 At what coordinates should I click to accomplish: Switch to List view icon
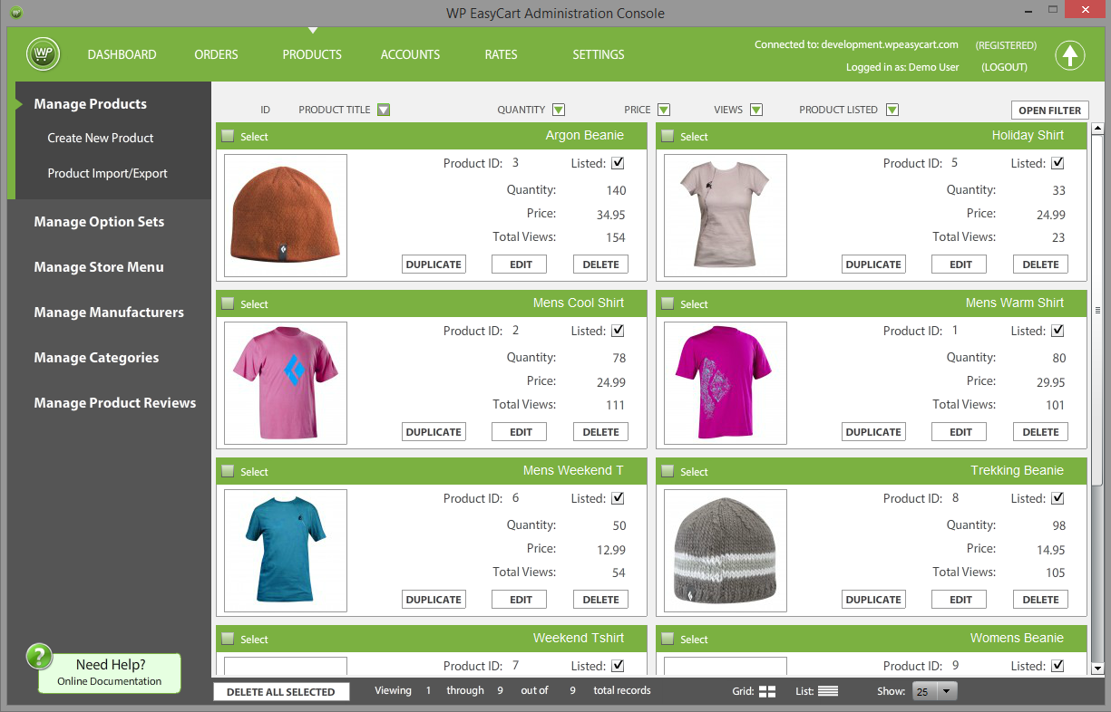coord(828,691)
